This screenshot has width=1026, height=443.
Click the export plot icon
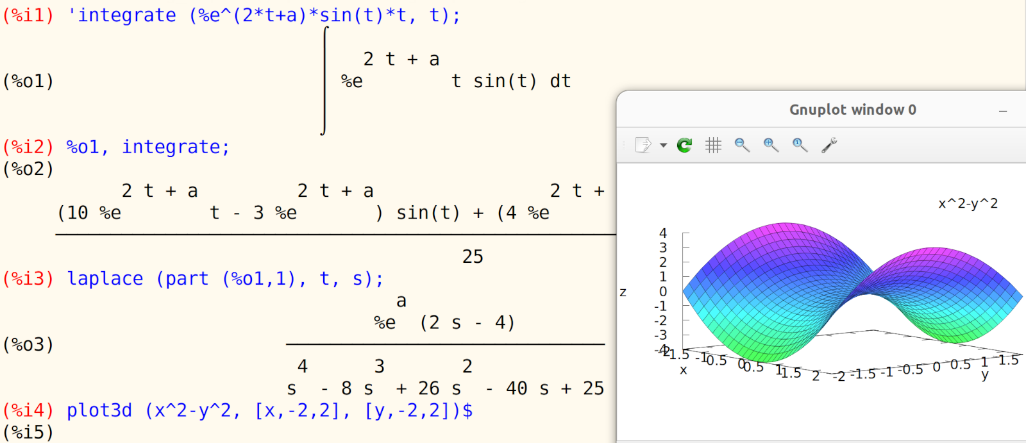click(x=643, y=145)
